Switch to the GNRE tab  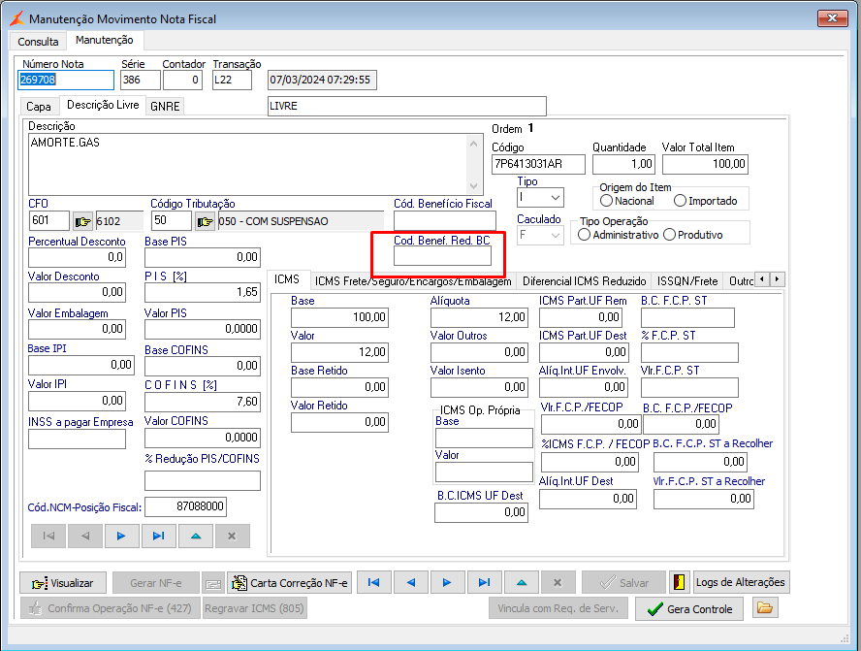point(165,107)
